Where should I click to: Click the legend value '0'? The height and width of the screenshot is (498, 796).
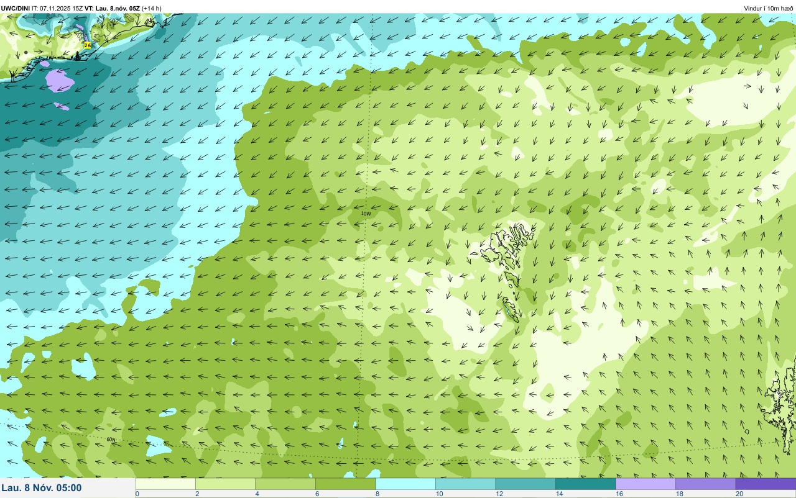click(137, 494)
